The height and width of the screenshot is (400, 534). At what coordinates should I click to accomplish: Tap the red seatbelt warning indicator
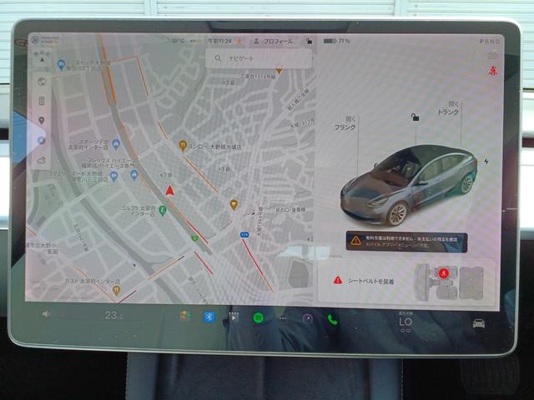[x=492, y=71]
